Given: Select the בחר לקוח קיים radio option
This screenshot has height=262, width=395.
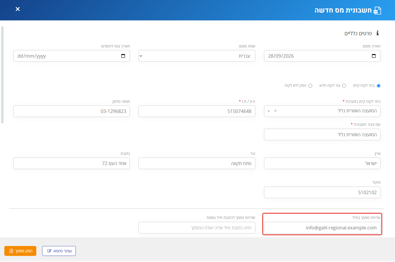Looking at the screenshot, I should [x=378, y=86].
